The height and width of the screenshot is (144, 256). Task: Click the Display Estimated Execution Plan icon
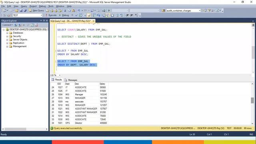coord(81,15)
